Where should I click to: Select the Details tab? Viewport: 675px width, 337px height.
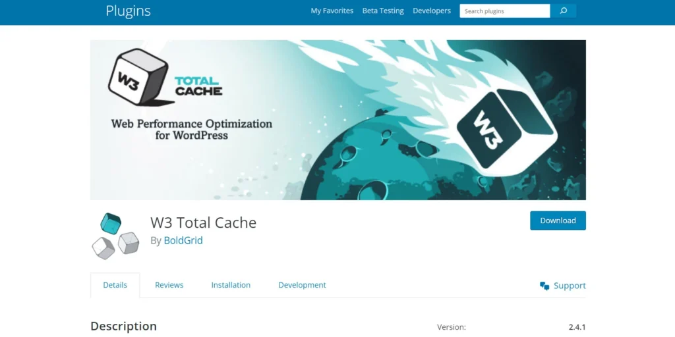(x=115, y=285)
